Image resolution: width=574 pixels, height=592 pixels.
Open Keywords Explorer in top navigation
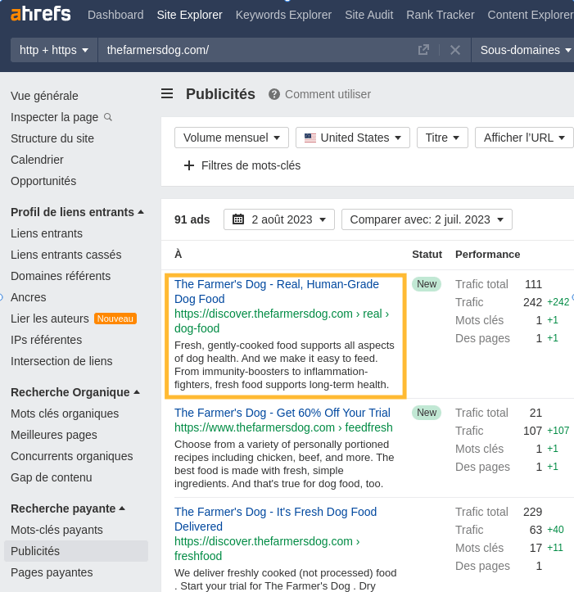click(x=283, y=15)
